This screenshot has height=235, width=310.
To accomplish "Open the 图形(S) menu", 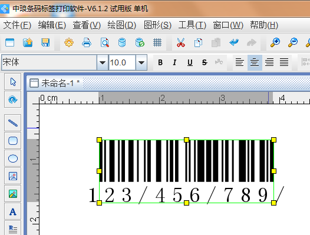I will pyautogui.click(x=157, y=25).
